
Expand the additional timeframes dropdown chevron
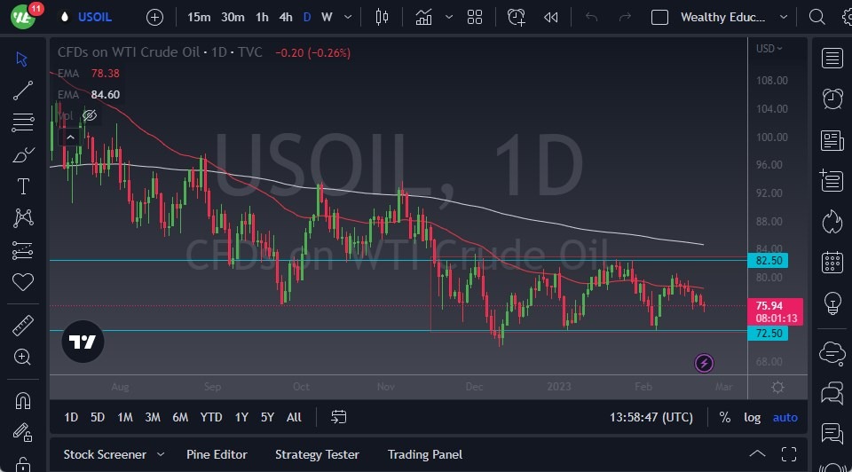click(346, 17)
